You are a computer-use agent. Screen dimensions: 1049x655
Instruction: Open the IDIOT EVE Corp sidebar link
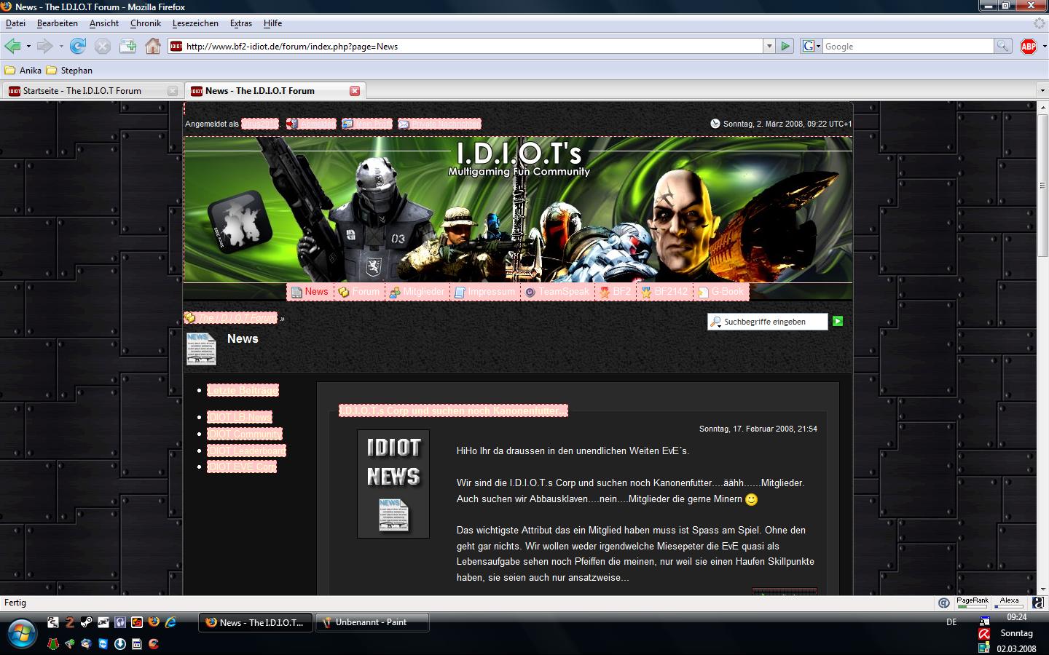(x=242, y=467)
